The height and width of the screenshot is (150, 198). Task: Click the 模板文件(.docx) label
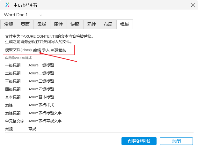coord(18,50)
